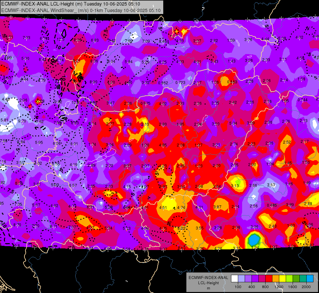Click the wind shear value 5.87
319x293 pixels.
tap(163, 187)
